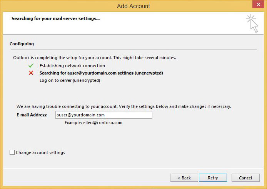Click inside the E-mail Address field

[x=104, y=115]
